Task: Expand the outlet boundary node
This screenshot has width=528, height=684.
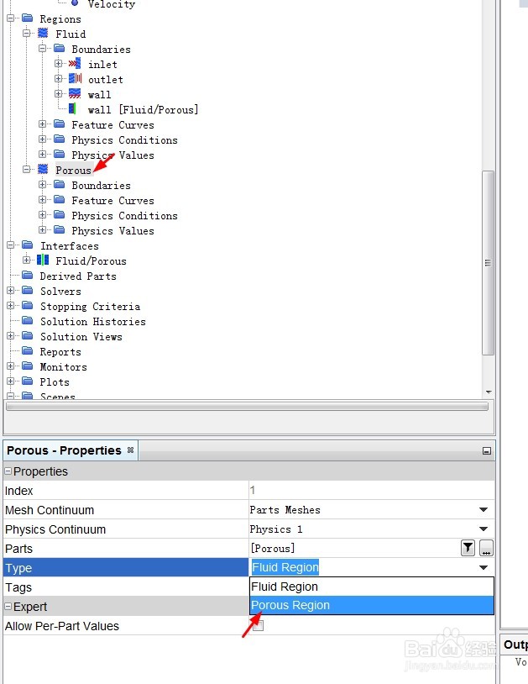Action: (59, 78)
